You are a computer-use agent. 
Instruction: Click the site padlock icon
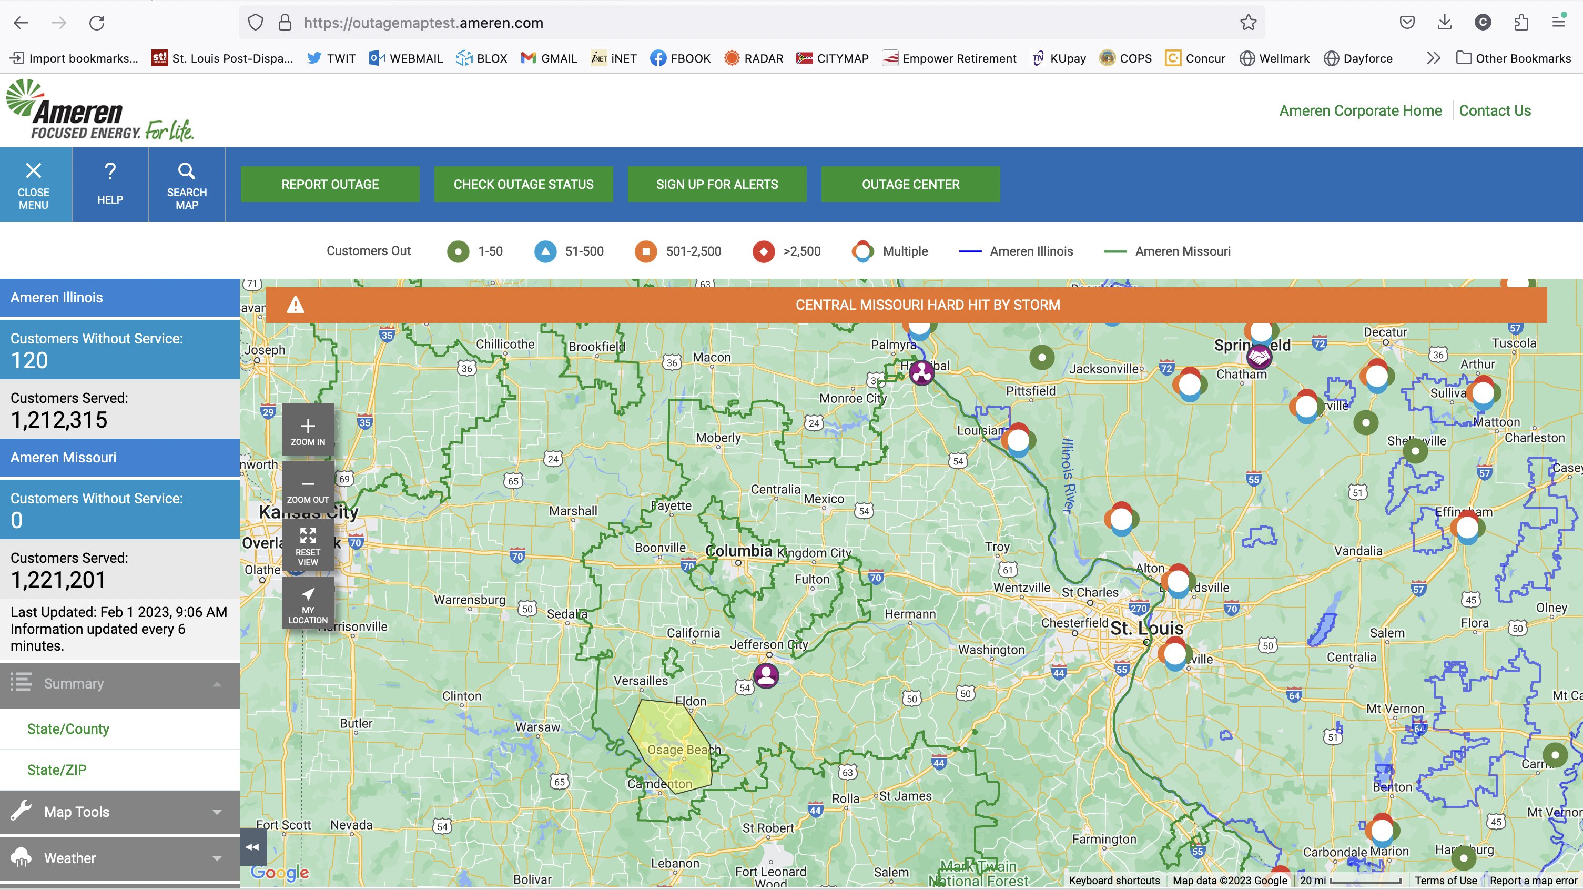pos(285,23)
